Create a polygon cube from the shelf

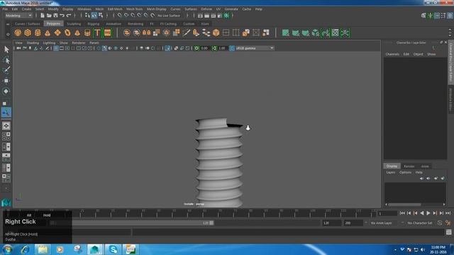tap(28, 33)
